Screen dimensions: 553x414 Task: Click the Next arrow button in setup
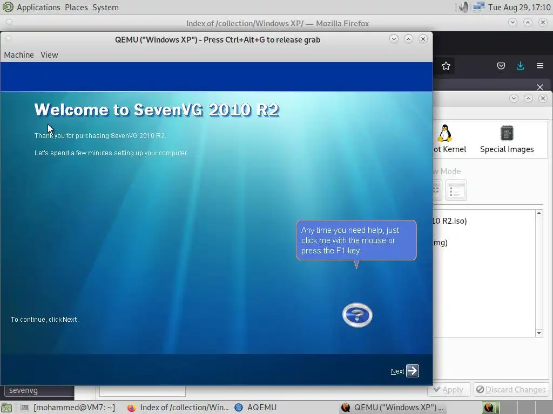pyautogui.click(x=412, y=371)
